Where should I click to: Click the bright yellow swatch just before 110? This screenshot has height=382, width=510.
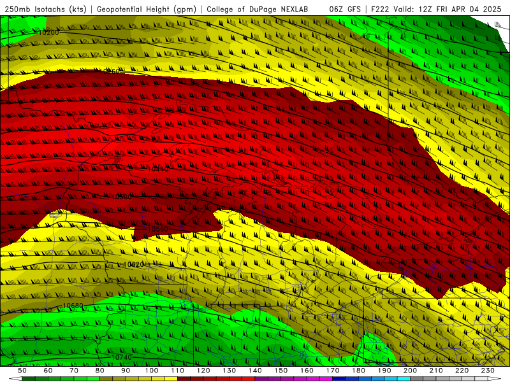coord(171,379)
